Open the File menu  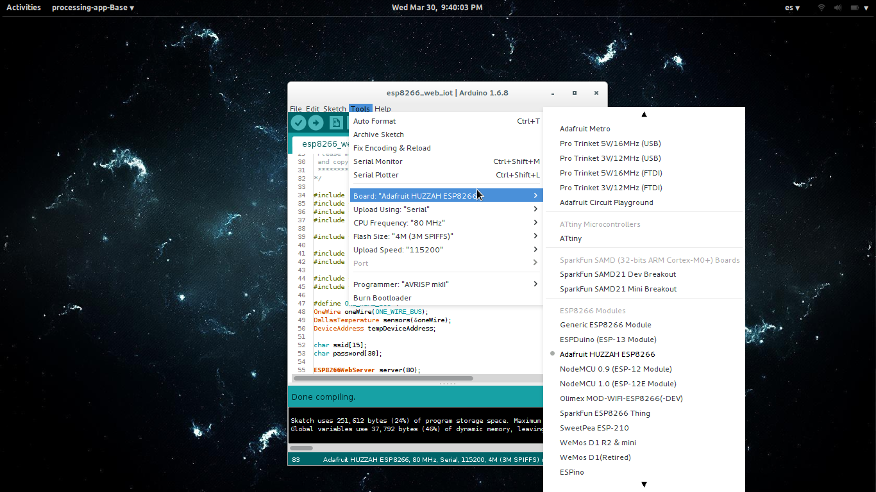point(296,109)
